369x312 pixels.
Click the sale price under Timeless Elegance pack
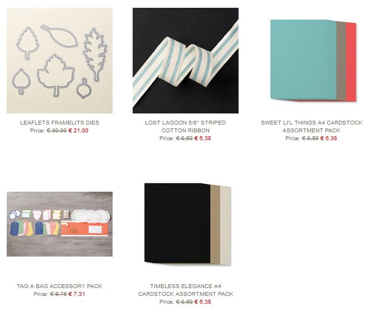tap(203, 301)
